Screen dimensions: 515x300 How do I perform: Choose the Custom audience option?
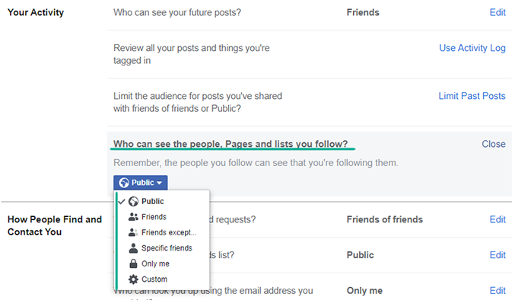154,279
